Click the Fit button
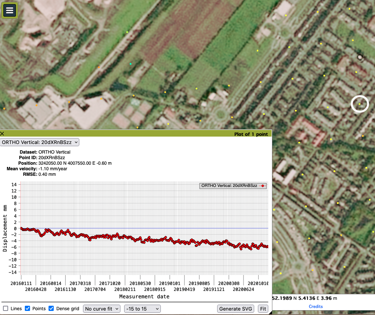 pyautogui.click(x=263, y=308)
